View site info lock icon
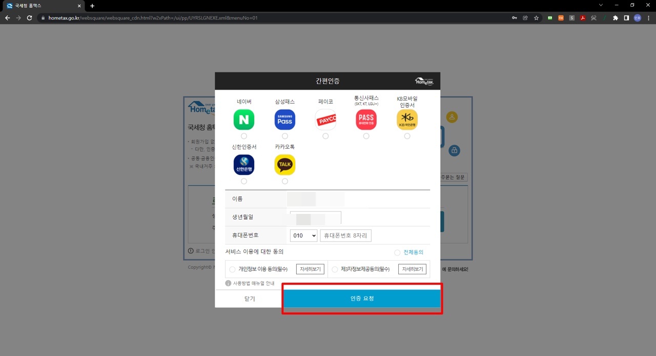 (43, 17)
